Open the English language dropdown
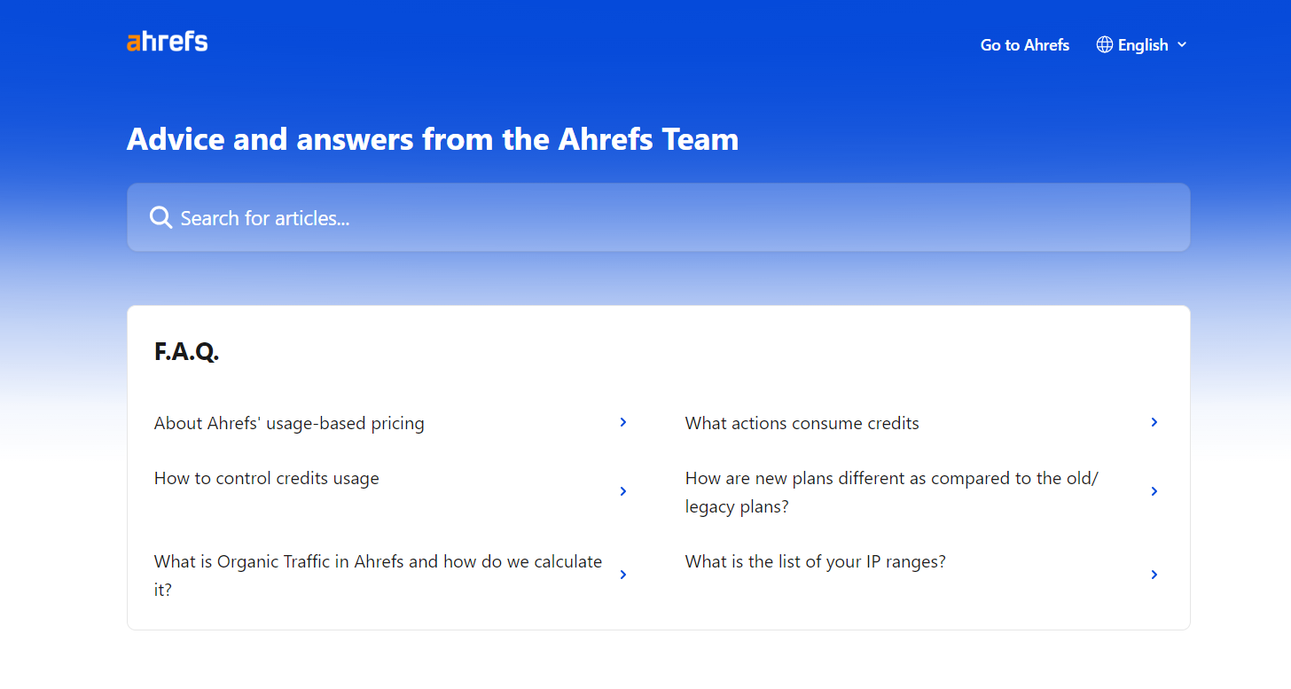1291x689 pixels. coord(1141,44)
